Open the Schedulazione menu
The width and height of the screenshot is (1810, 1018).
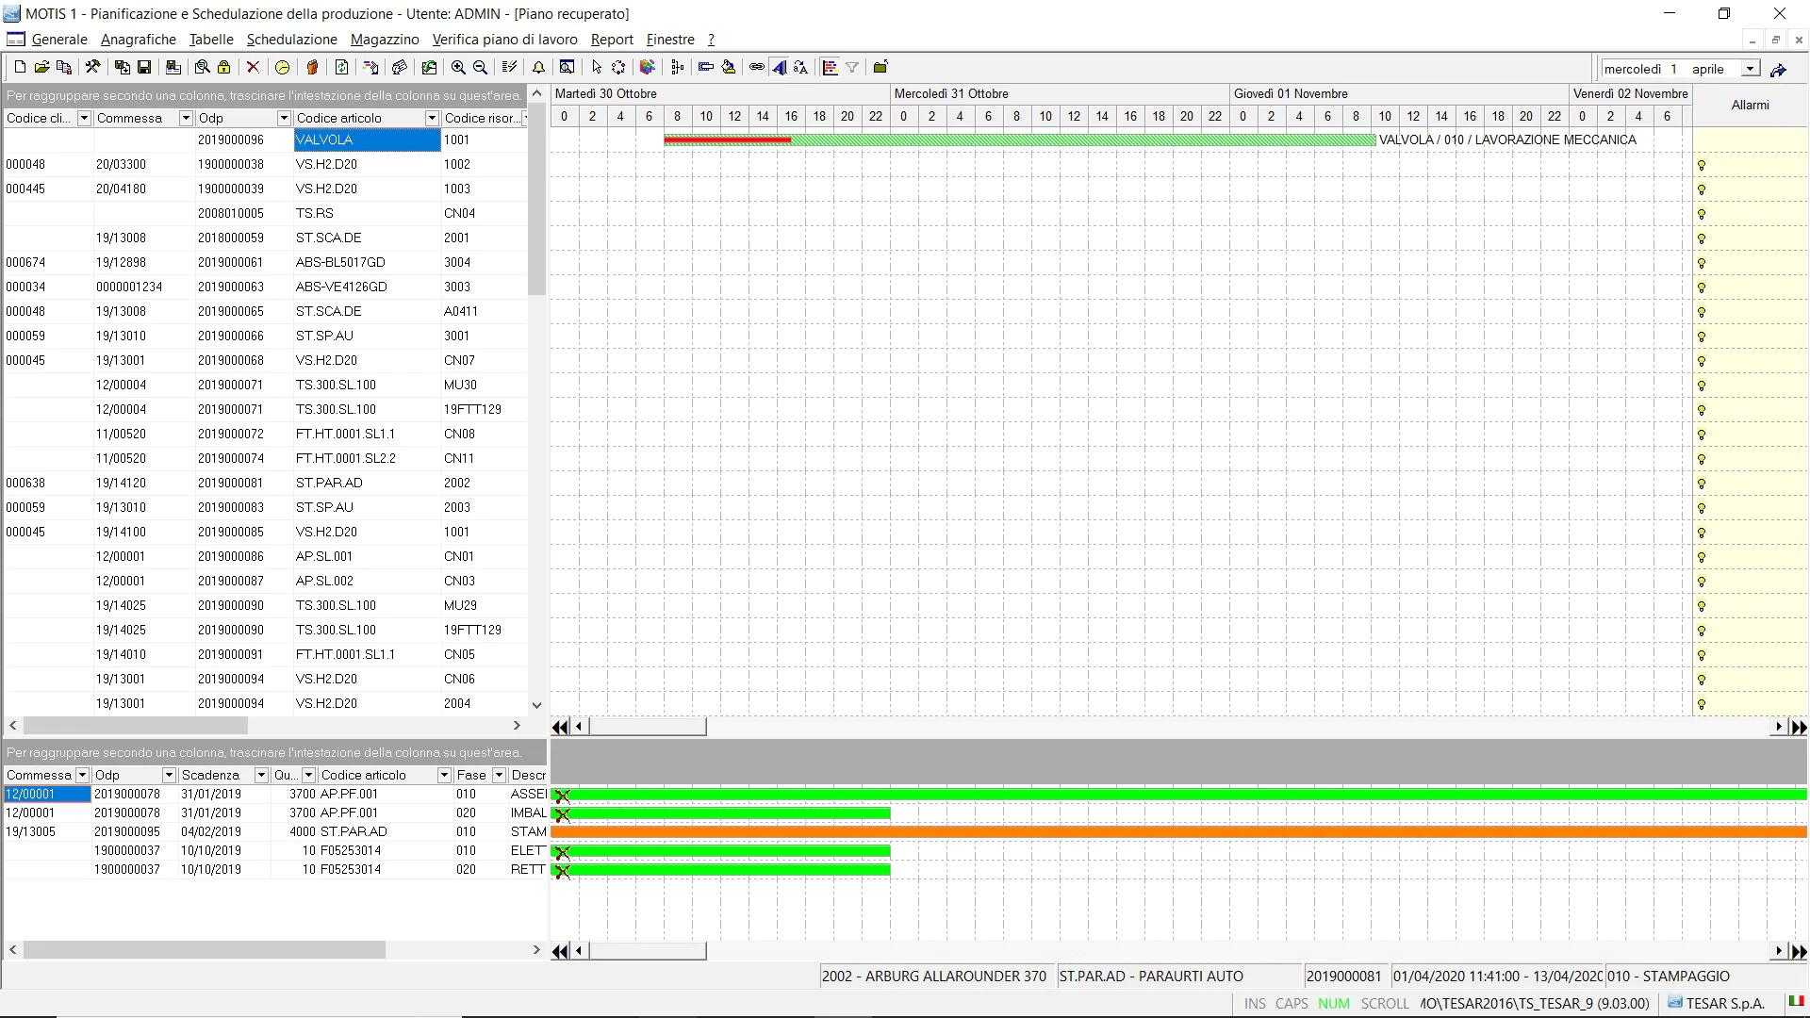coord(291,40)
